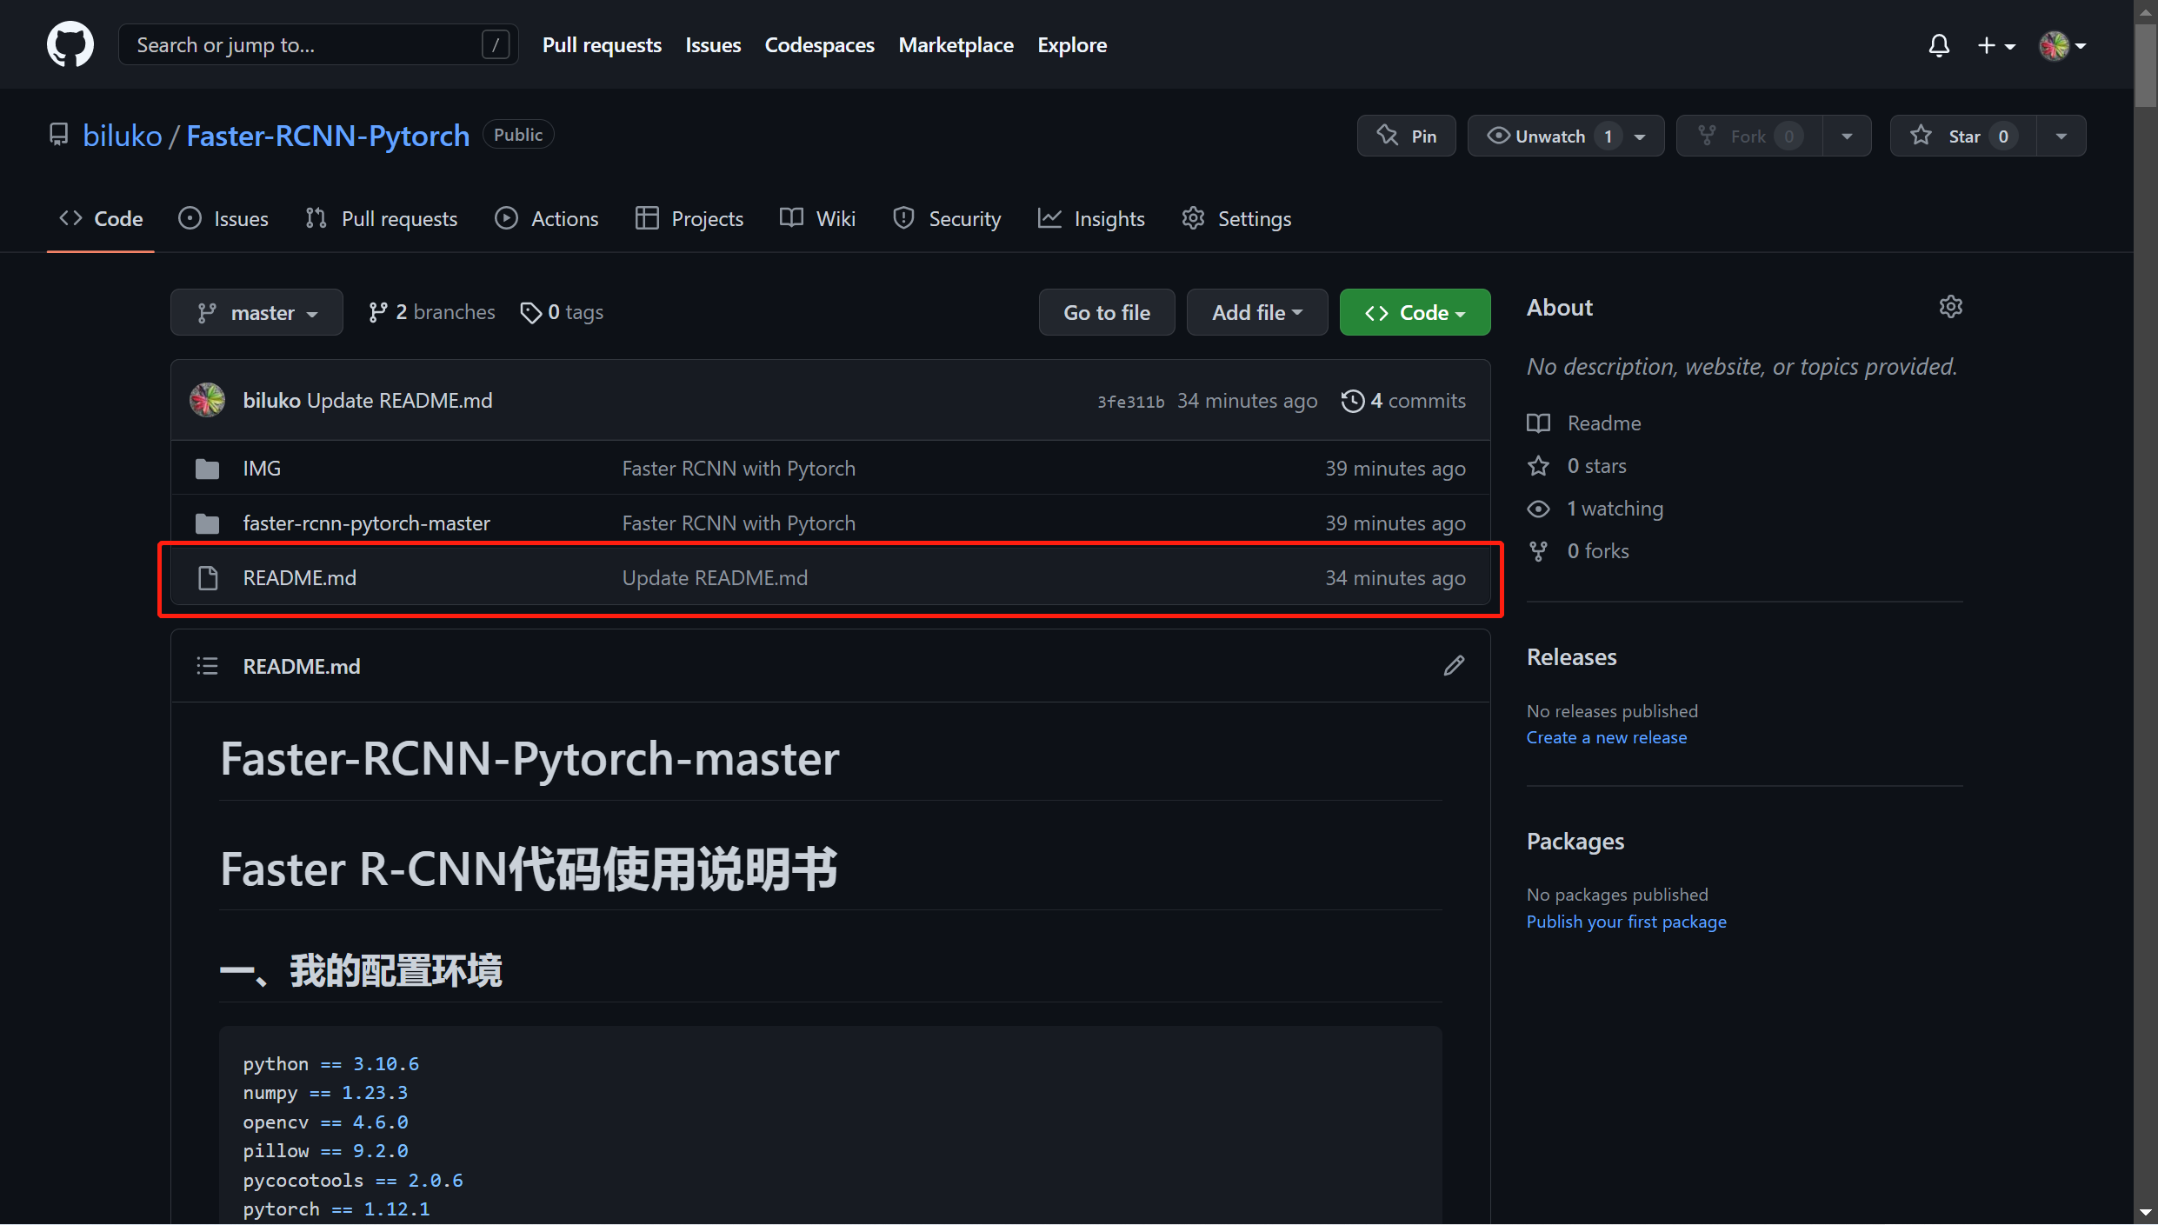Viewport: 2158px width, 1225px height.
Task: View the 4 commits history
Action: coord(1403,400)
